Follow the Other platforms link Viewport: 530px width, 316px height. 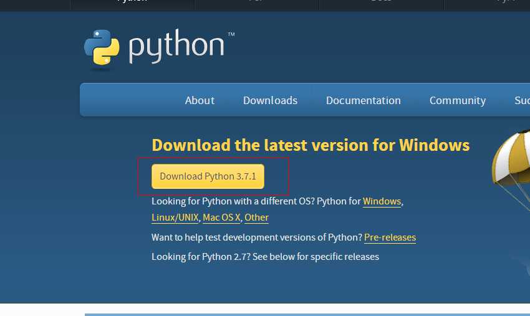(x=256, y=218)
